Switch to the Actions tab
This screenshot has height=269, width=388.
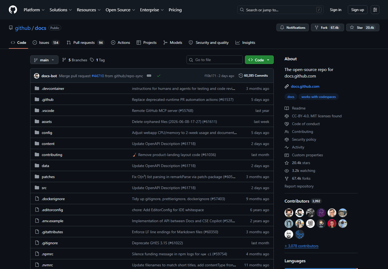click(120, 43)
